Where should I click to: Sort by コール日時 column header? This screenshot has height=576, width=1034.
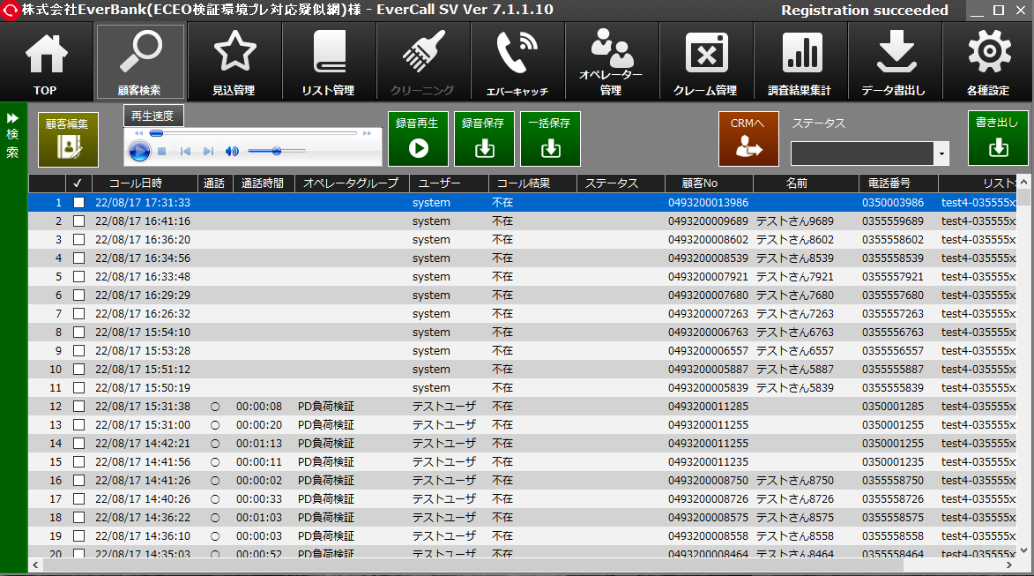145,183
